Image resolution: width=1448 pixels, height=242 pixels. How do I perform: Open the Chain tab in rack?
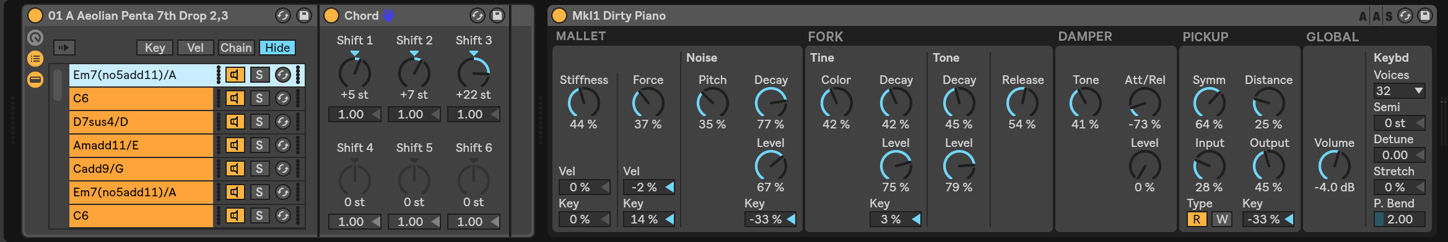point(236,48)
